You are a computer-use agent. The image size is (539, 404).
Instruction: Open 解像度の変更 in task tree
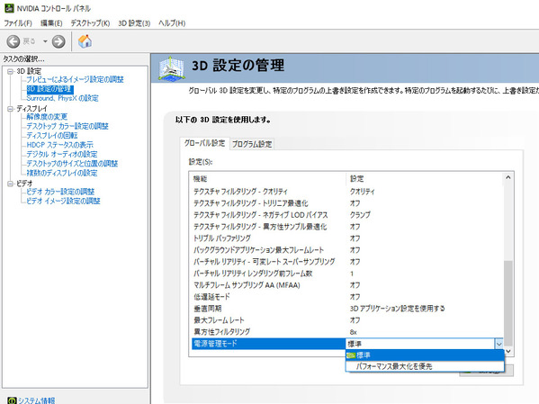[47, 117]
